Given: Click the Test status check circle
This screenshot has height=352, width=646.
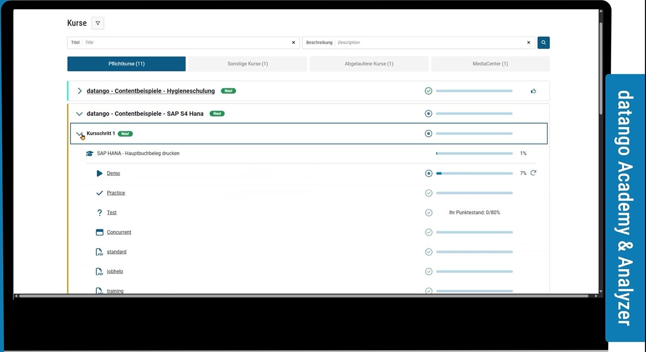Looking at the screenshot, I should coord(429,213).
